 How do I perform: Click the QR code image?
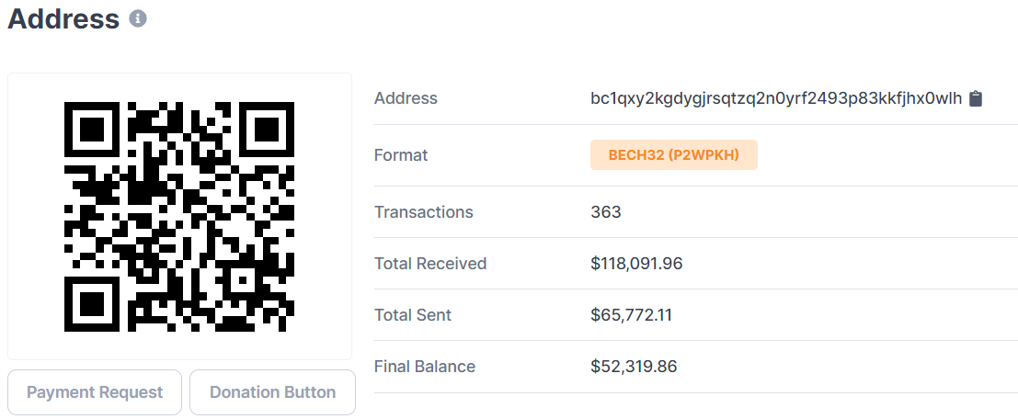tap(179, 217)
